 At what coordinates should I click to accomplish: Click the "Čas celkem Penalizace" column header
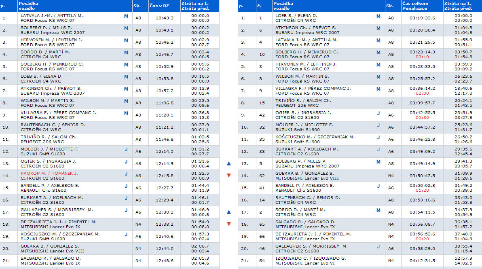click(415, 6)
